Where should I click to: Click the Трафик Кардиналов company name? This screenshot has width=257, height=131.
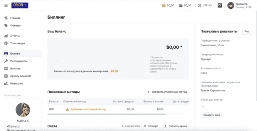213,90
